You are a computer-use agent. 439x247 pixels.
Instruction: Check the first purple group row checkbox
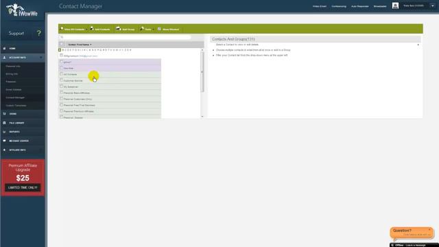click(x=61, y=62)
